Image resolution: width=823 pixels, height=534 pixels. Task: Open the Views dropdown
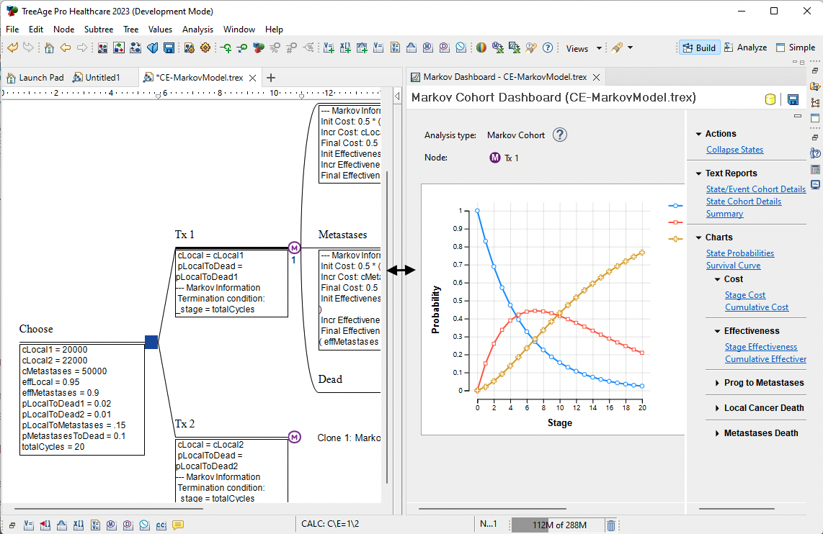coord(584,48)
